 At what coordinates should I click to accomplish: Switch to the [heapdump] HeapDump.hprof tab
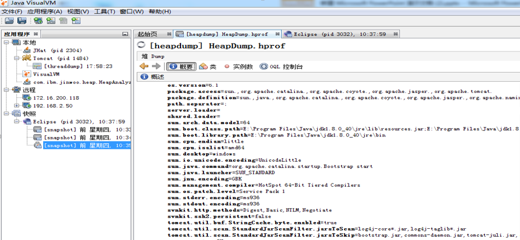tap(227, 34)
